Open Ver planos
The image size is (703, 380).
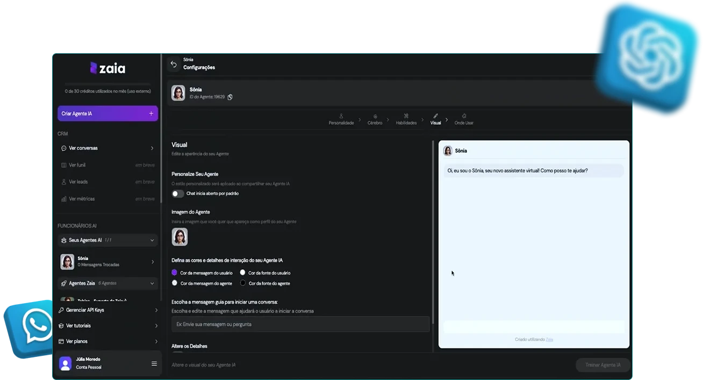click(x=108, y=341)
